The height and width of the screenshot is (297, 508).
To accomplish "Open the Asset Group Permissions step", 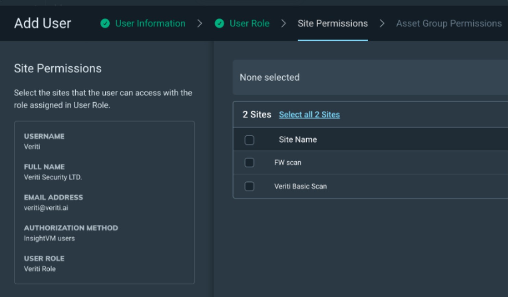I will pyautogui.click(x=448, y=23).
